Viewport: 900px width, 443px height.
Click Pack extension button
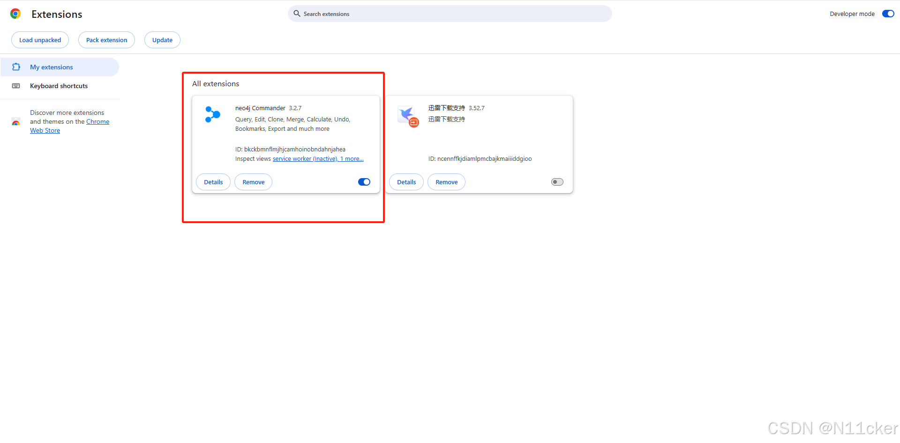pyautogui.click(x=106, y=40)
